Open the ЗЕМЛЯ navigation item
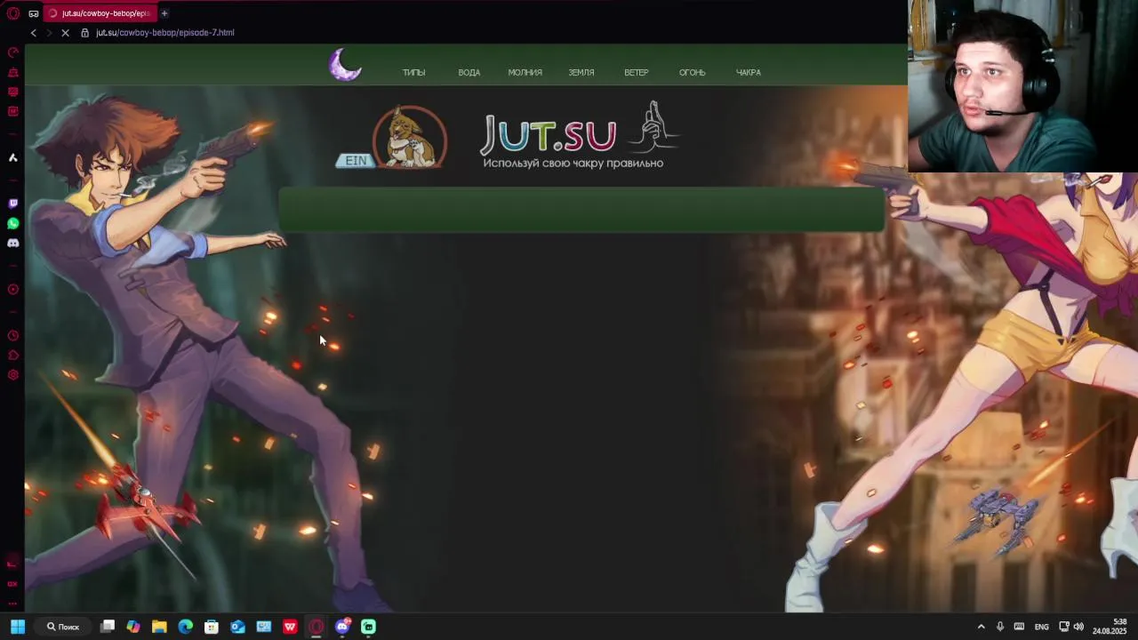 coord(581,73)
